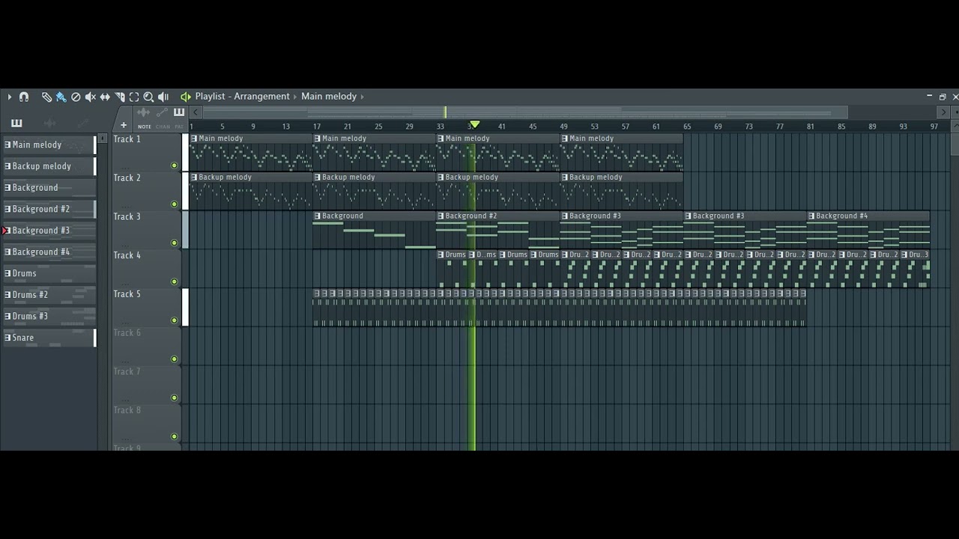This screenshot has height=539, width=959.
Task: Open the Main melody breadcrumb
Action: tap(329, 97)
